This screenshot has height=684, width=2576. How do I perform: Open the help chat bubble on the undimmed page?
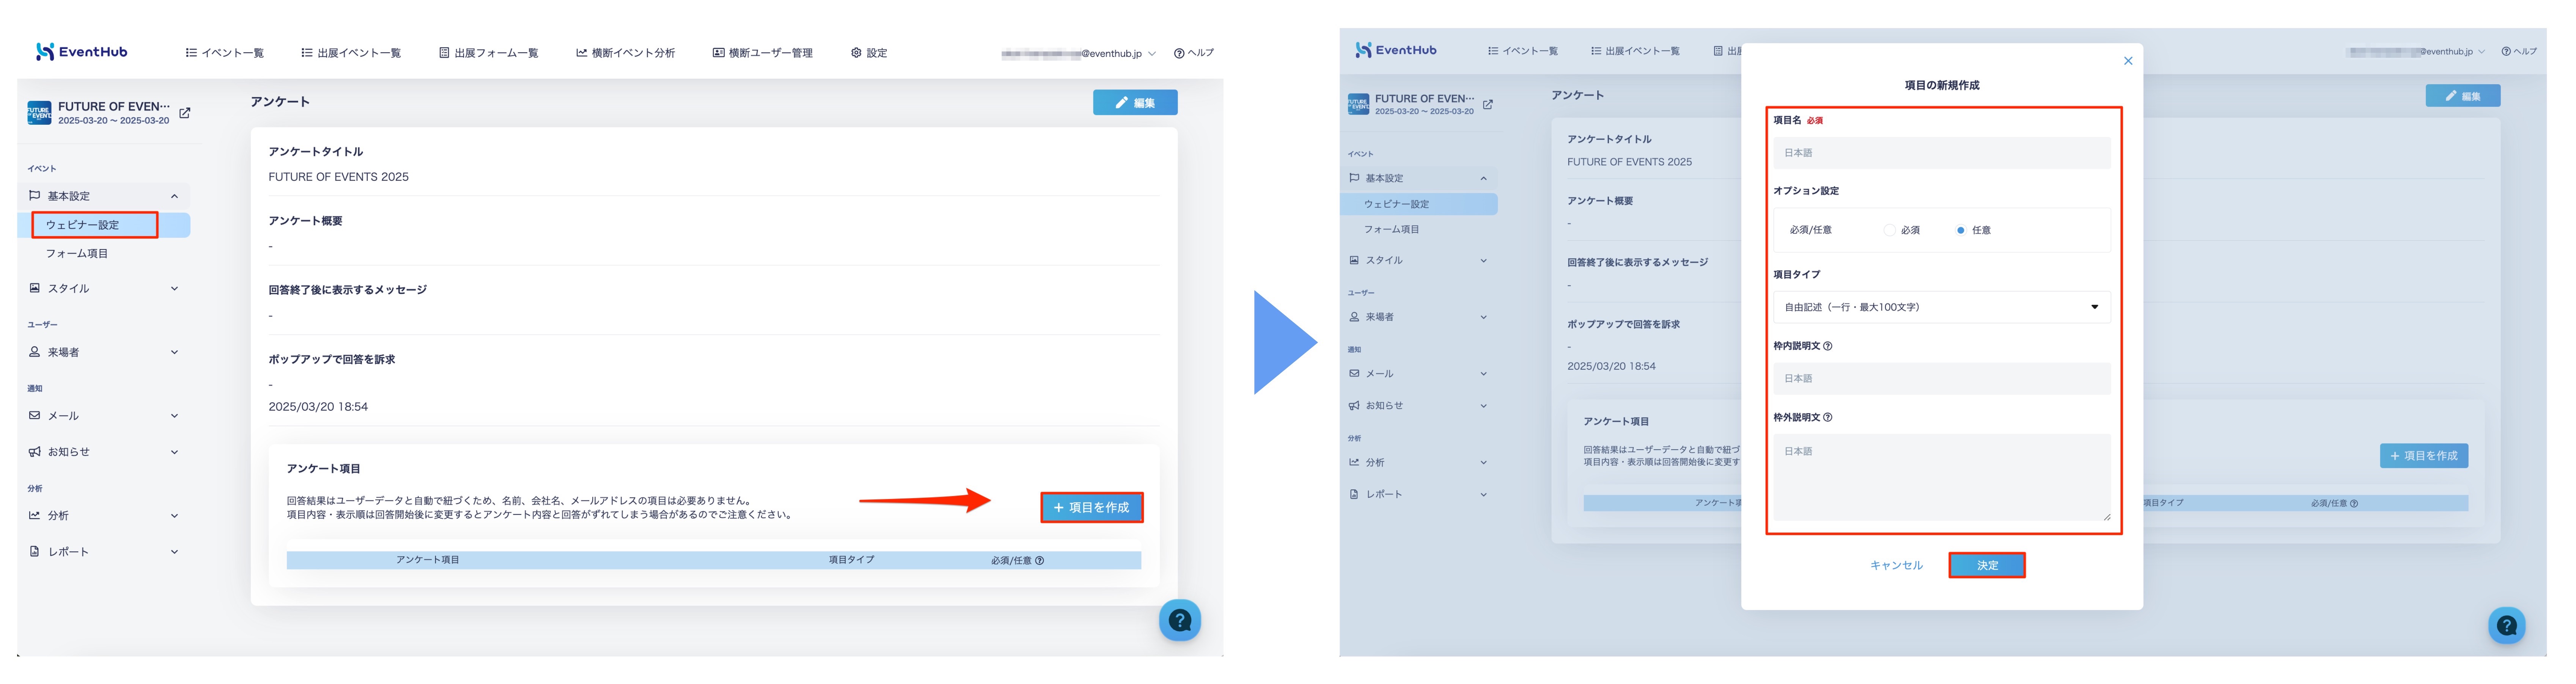tap(1179, 620)
